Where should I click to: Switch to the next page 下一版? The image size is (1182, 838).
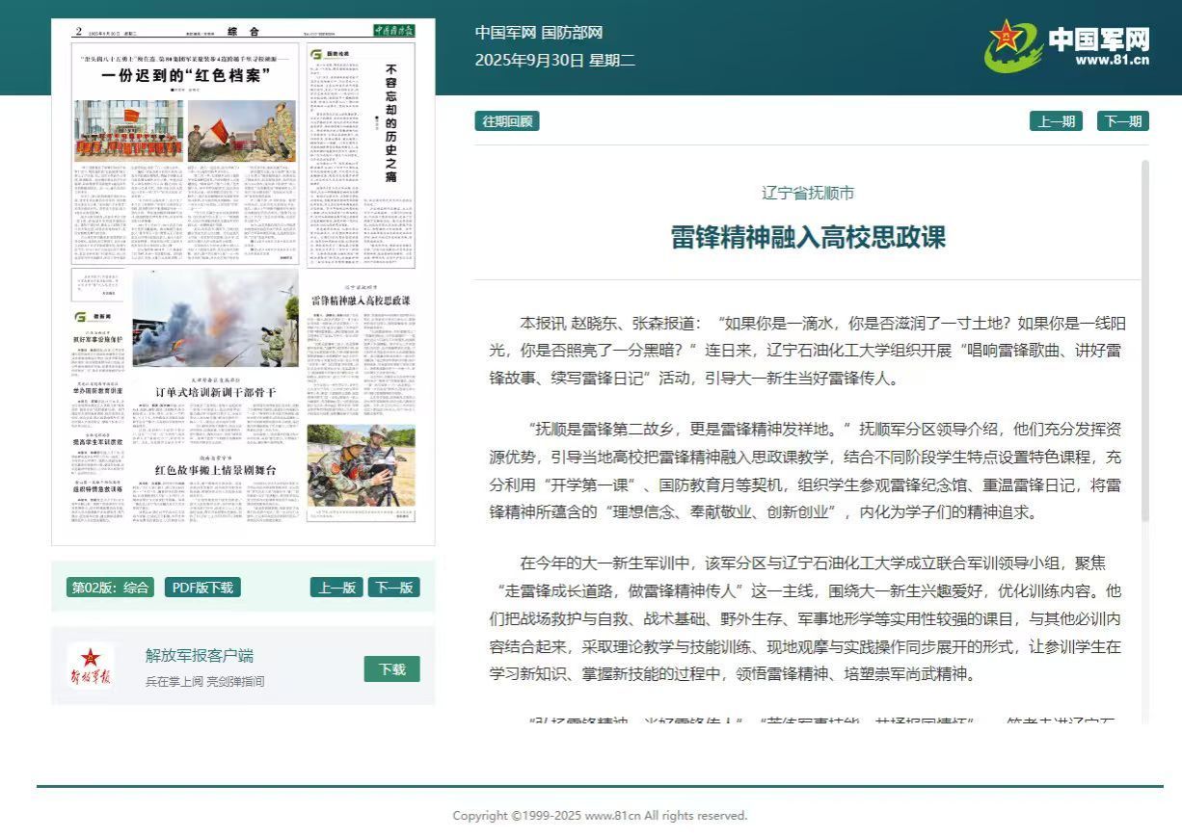[393, 588]
